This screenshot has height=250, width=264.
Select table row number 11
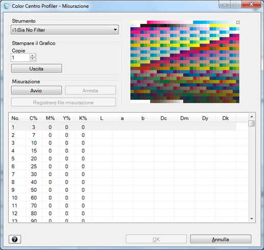pos(123,206)
